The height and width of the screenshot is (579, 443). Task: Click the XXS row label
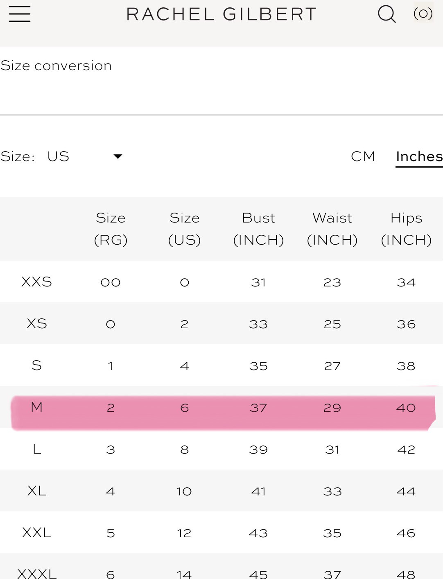coord(37,282)
